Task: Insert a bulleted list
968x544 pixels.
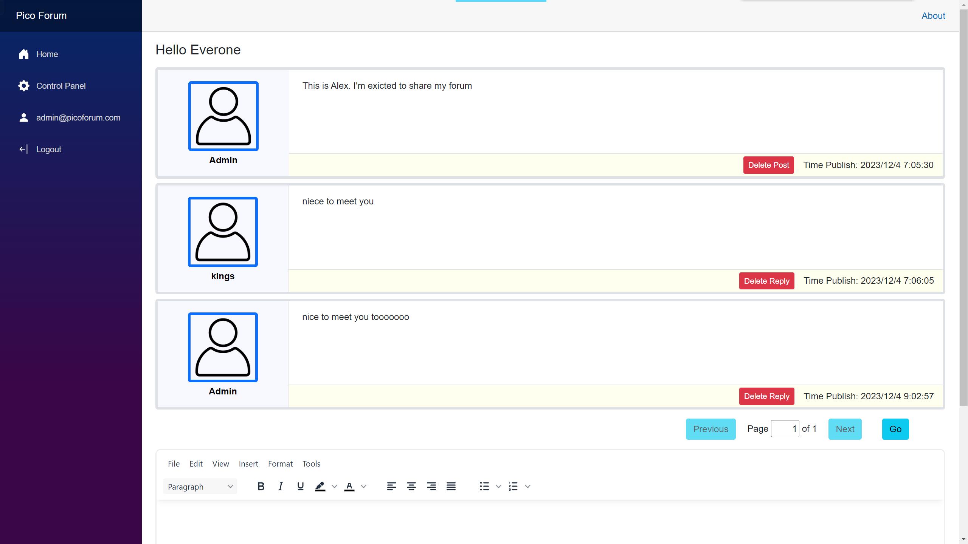Action: coord(484,486)
